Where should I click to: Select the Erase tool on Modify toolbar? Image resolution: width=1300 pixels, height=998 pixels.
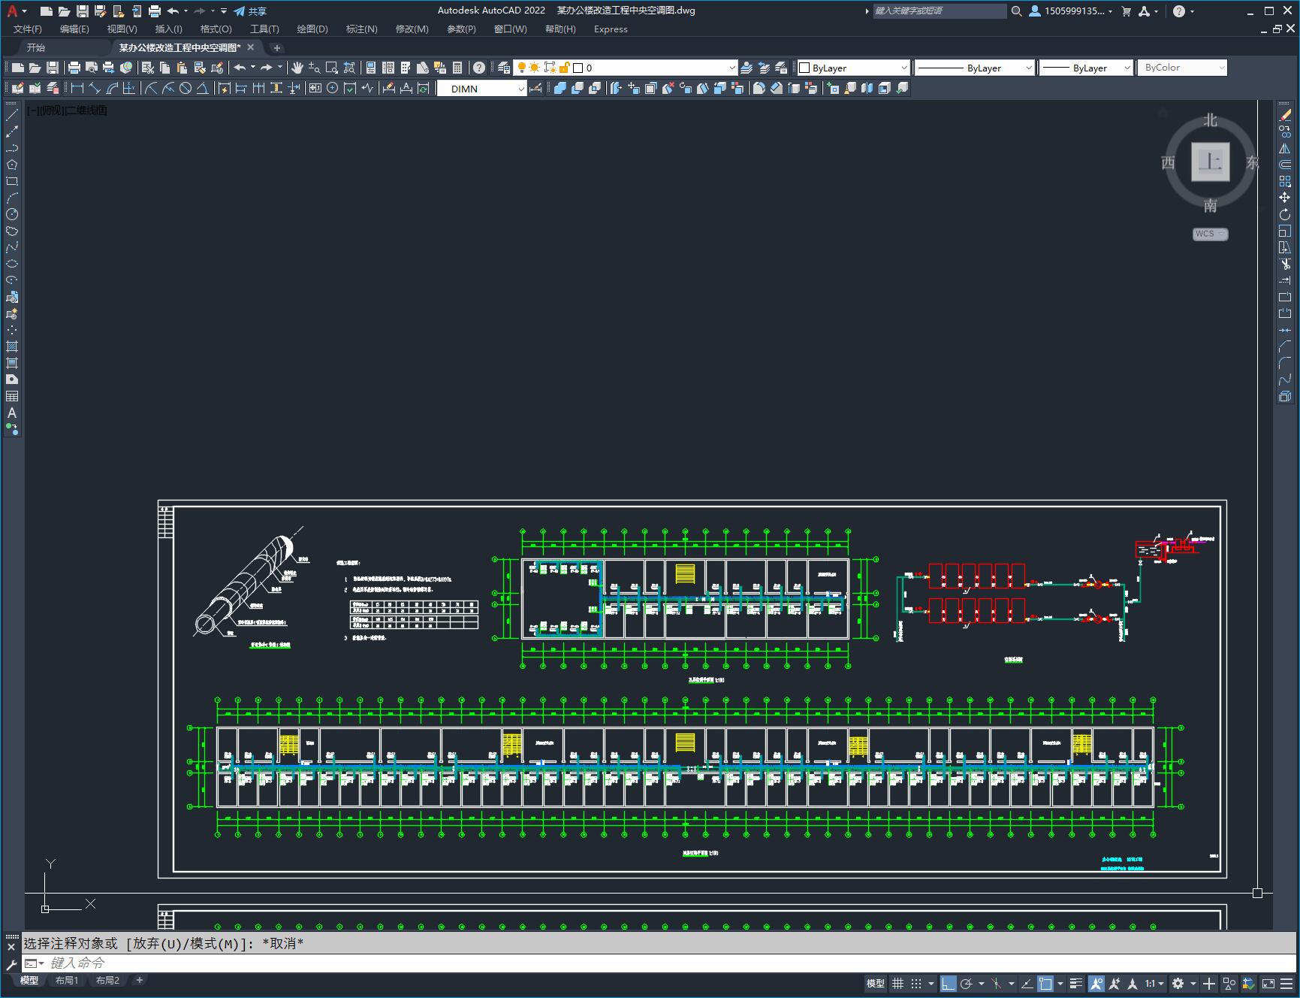click(1285, 115)
